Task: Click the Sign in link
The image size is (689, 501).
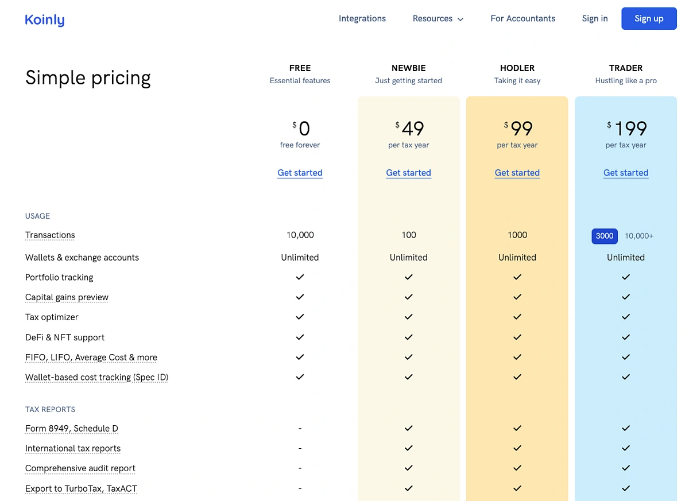Action: click(x=594, y=18)
